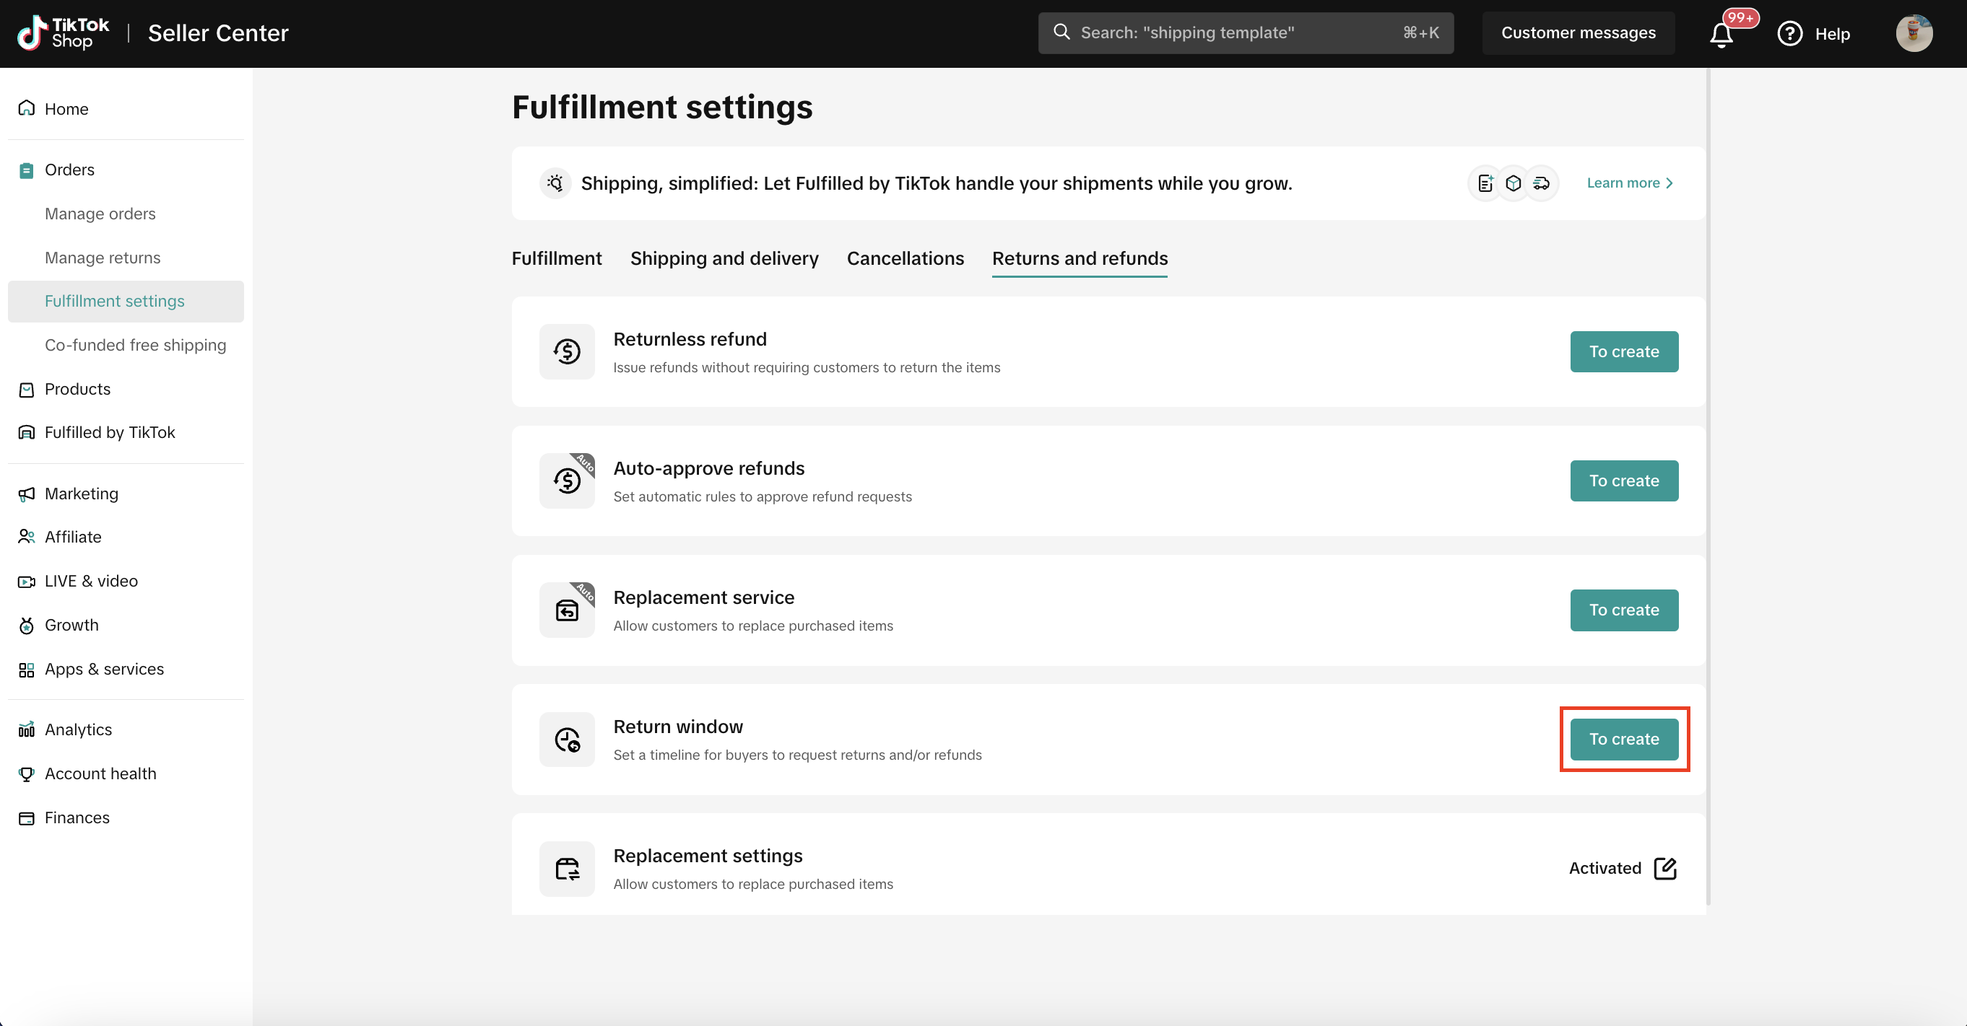Click the Auto-approve refunds icon
This screenshot has width=1967, height=1026.
point(567,481)
